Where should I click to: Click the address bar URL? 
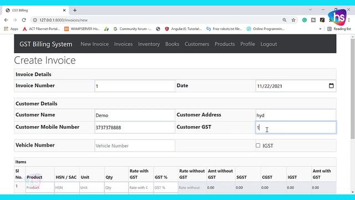[x=63, y=20]
